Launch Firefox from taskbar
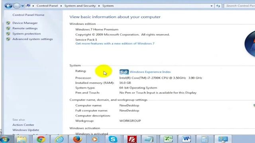Screen dimensions: 255x143 (x=77, y=139)
